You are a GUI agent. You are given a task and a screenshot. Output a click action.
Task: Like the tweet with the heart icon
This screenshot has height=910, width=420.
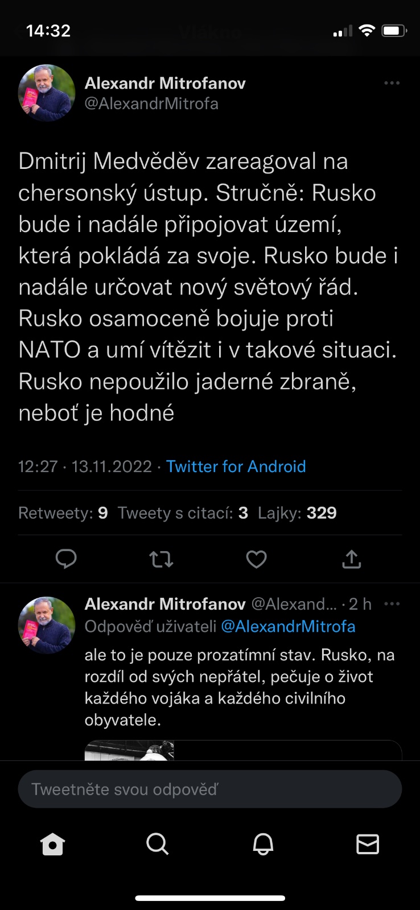[256, 560]
